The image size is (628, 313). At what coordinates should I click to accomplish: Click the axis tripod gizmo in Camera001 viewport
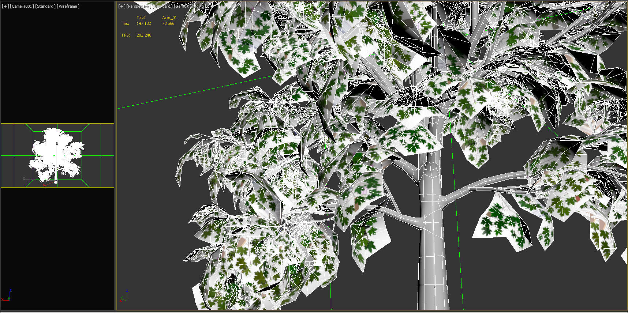(x=7, y=295)
